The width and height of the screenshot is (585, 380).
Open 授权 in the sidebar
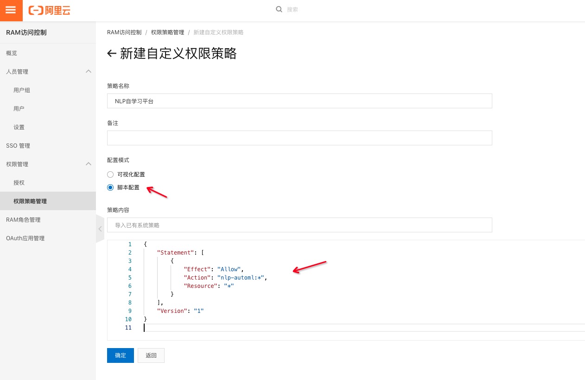[48, 183]
